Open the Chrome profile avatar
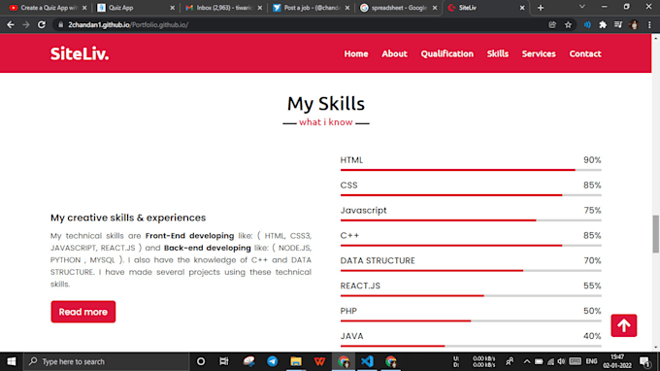 tap(634, 25)
